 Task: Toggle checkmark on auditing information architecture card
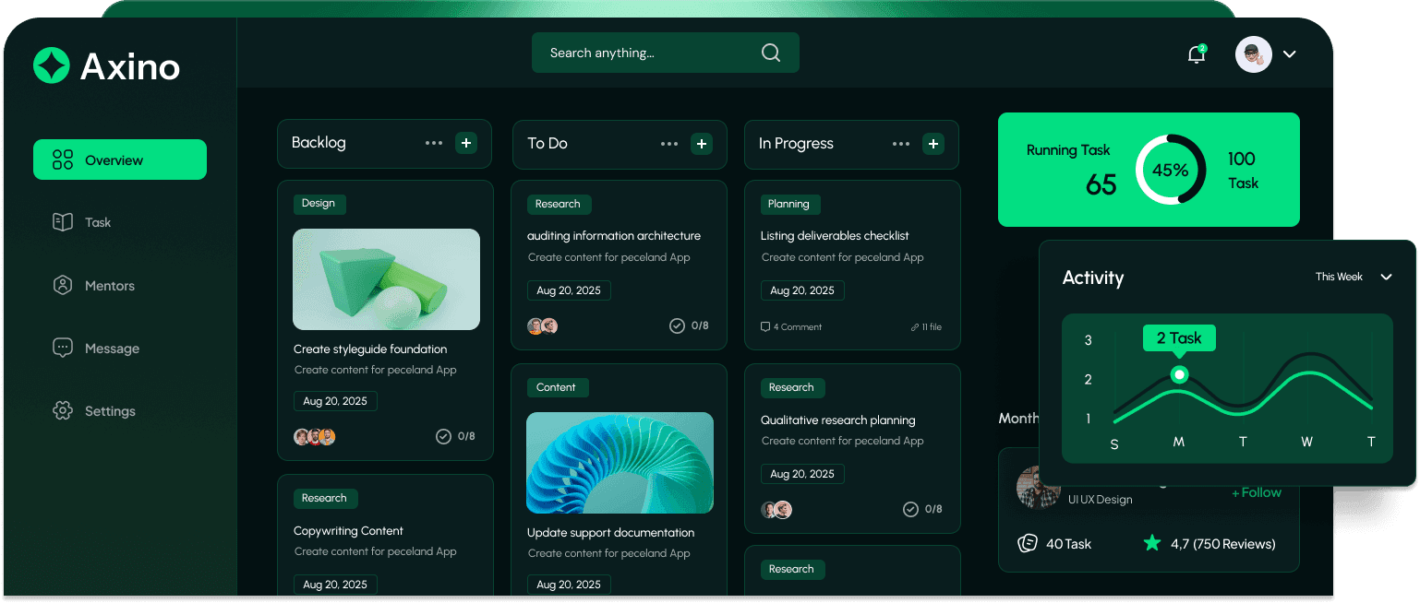click(x=677, y=325)
